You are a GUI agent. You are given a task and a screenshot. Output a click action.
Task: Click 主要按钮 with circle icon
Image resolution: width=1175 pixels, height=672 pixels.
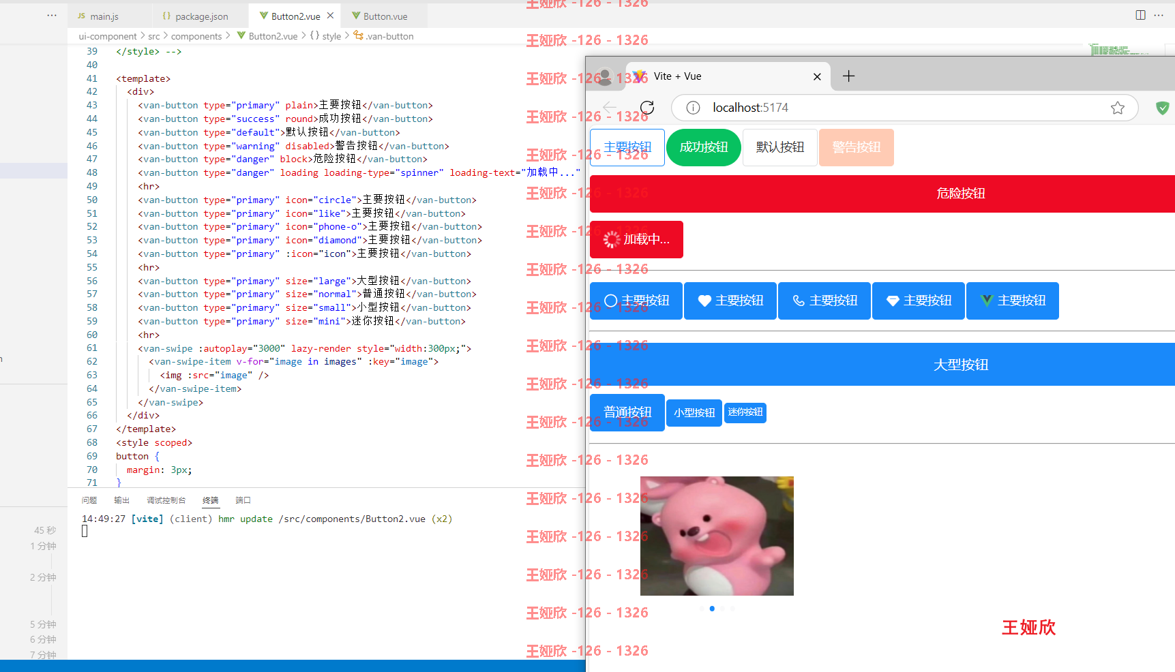(x=636, y=301)
